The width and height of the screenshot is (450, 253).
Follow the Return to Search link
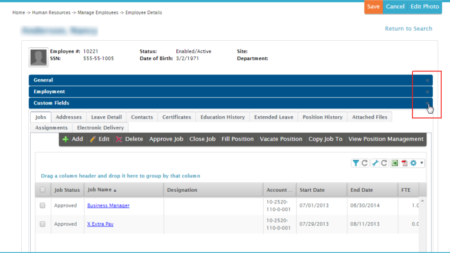[x=408, y=28]
